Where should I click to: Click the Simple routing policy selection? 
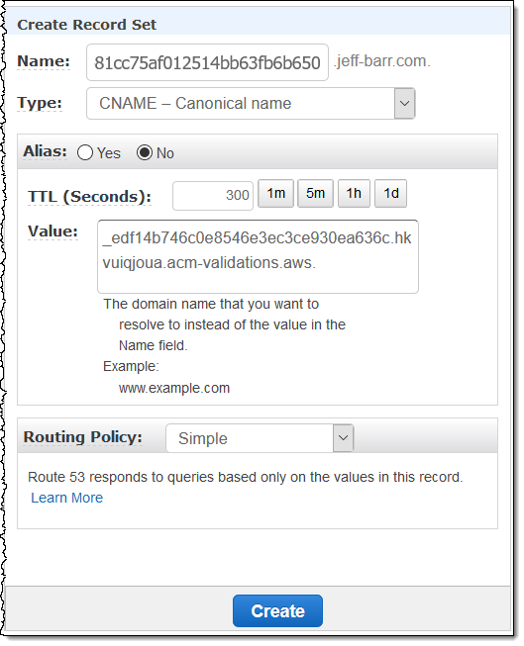tap(260, 438)
